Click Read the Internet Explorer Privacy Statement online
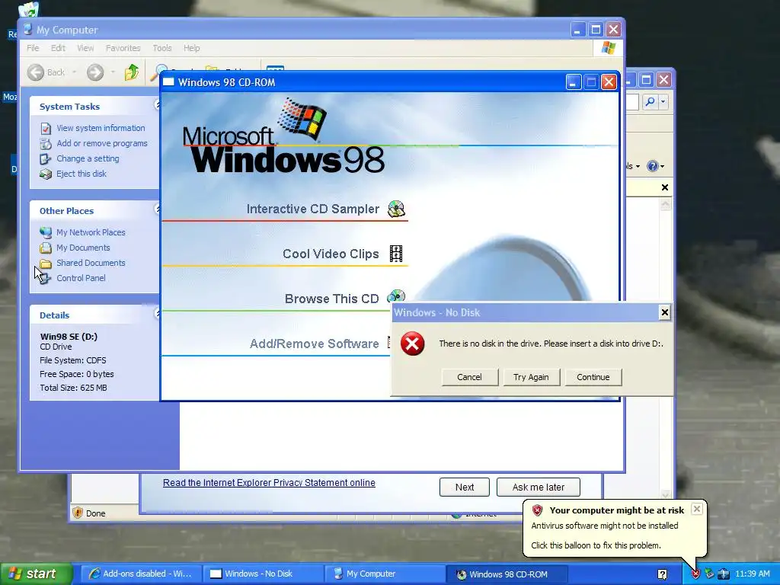This screenshot has height=585, width=780. pyautogui.click(x=269, y=482)
